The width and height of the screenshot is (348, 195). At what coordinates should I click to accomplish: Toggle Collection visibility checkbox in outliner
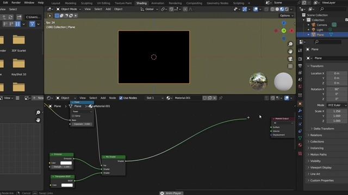[x=346, y=20]
